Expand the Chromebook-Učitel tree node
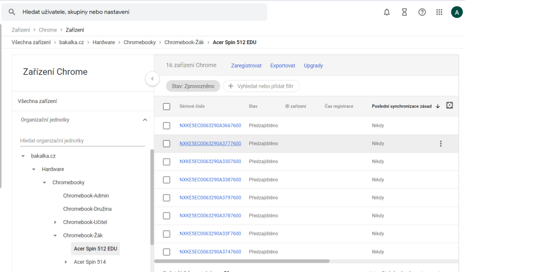546x272 pixels. coord(55,222)
